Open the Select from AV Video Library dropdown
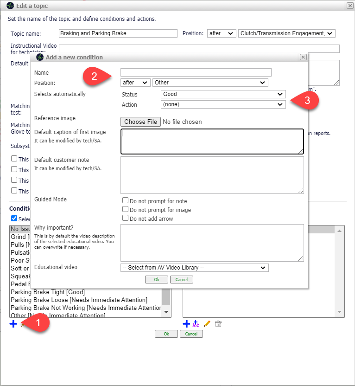The height and width of the screenshot is (386, 355). pyautogui.click(x=195, y=268)
